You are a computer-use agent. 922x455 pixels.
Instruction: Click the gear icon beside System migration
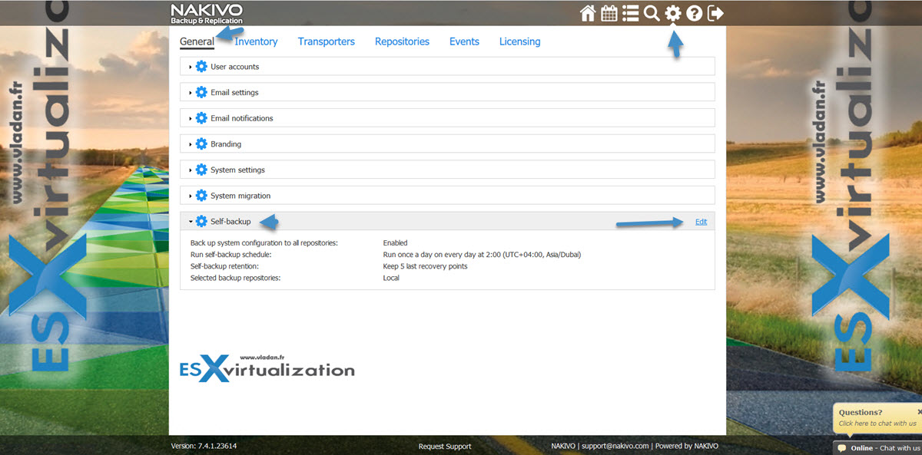[201, 196]
